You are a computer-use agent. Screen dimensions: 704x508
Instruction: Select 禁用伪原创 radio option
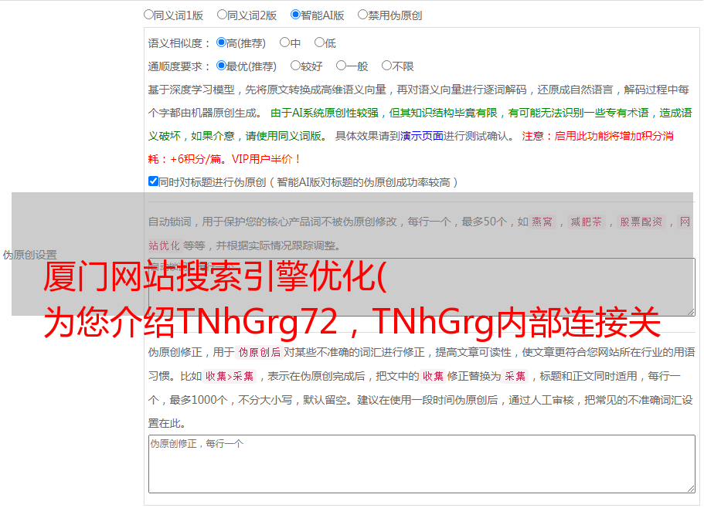click(362, 15)
